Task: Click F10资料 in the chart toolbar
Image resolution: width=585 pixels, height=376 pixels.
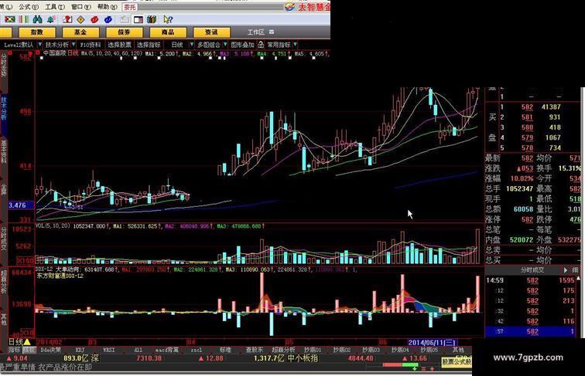Action: coord(91,45)
